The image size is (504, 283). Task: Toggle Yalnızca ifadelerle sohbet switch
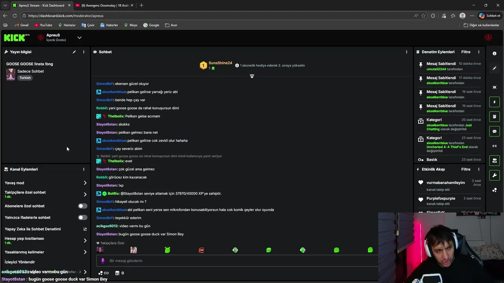click(x=82, y=217)
